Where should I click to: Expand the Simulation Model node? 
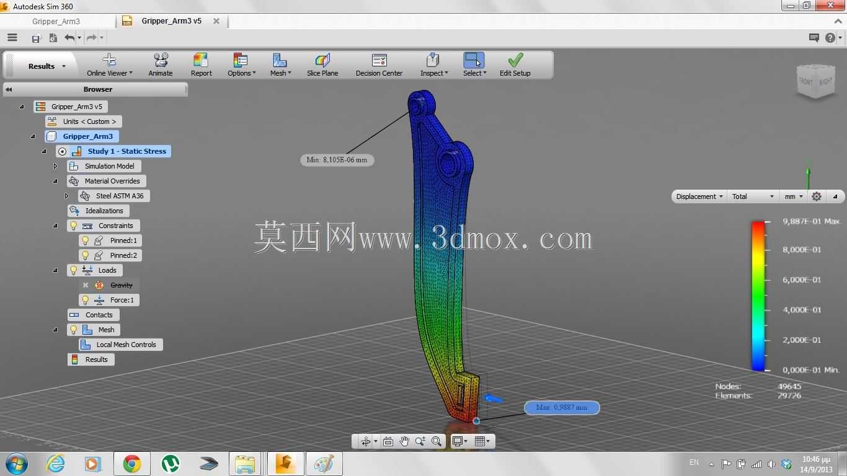pyautogui.click(x=55, y=166)
